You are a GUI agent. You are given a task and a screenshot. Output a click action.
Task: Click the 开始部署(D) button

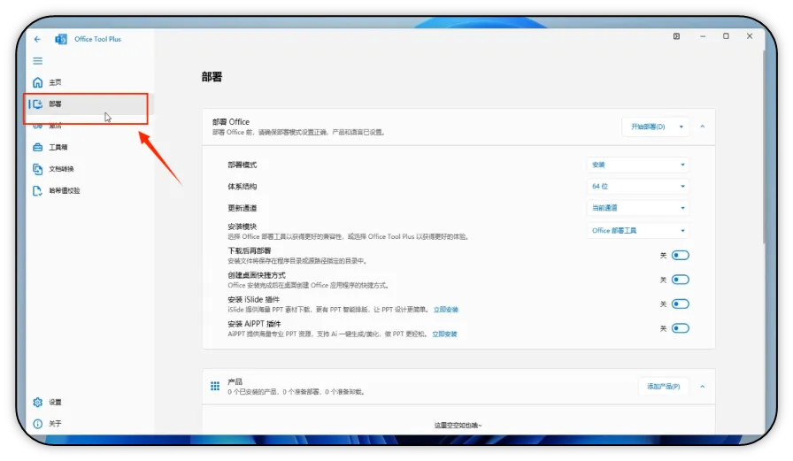tap(648, 127)
